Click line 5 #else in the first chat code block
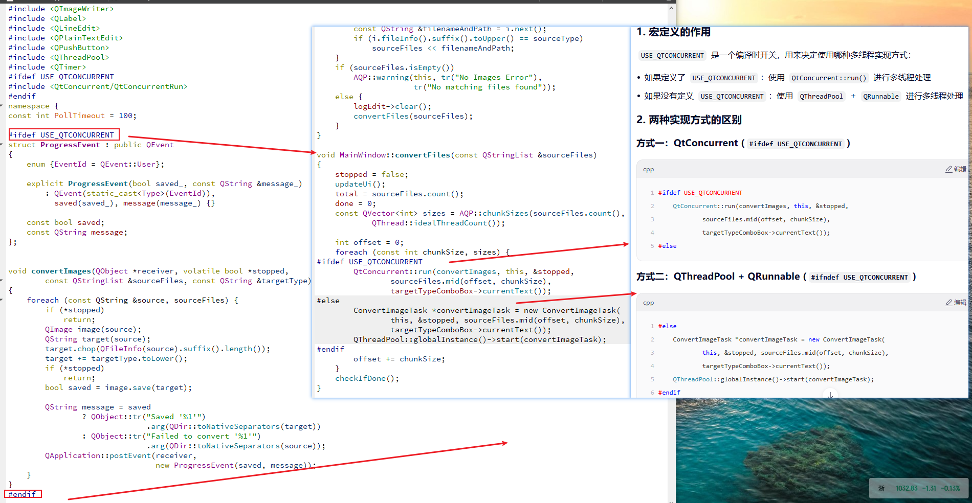Image resolution: width=972 pixels, height=503 pixels. [667, 246]
